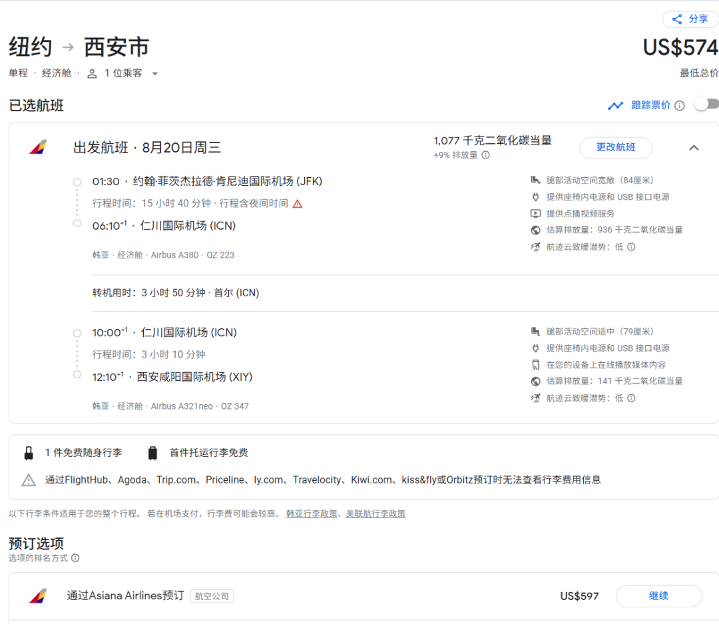
Task: Click the 更改航班 button
Action: (615, 148)
